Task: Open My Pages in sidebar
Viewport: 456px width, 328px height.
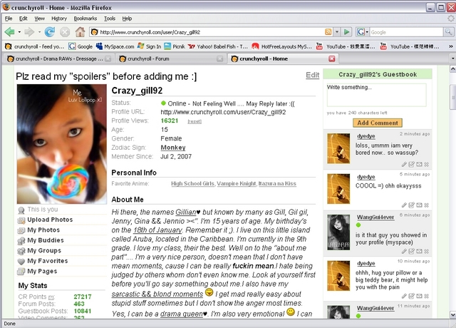Action: [x=42, y=271]
